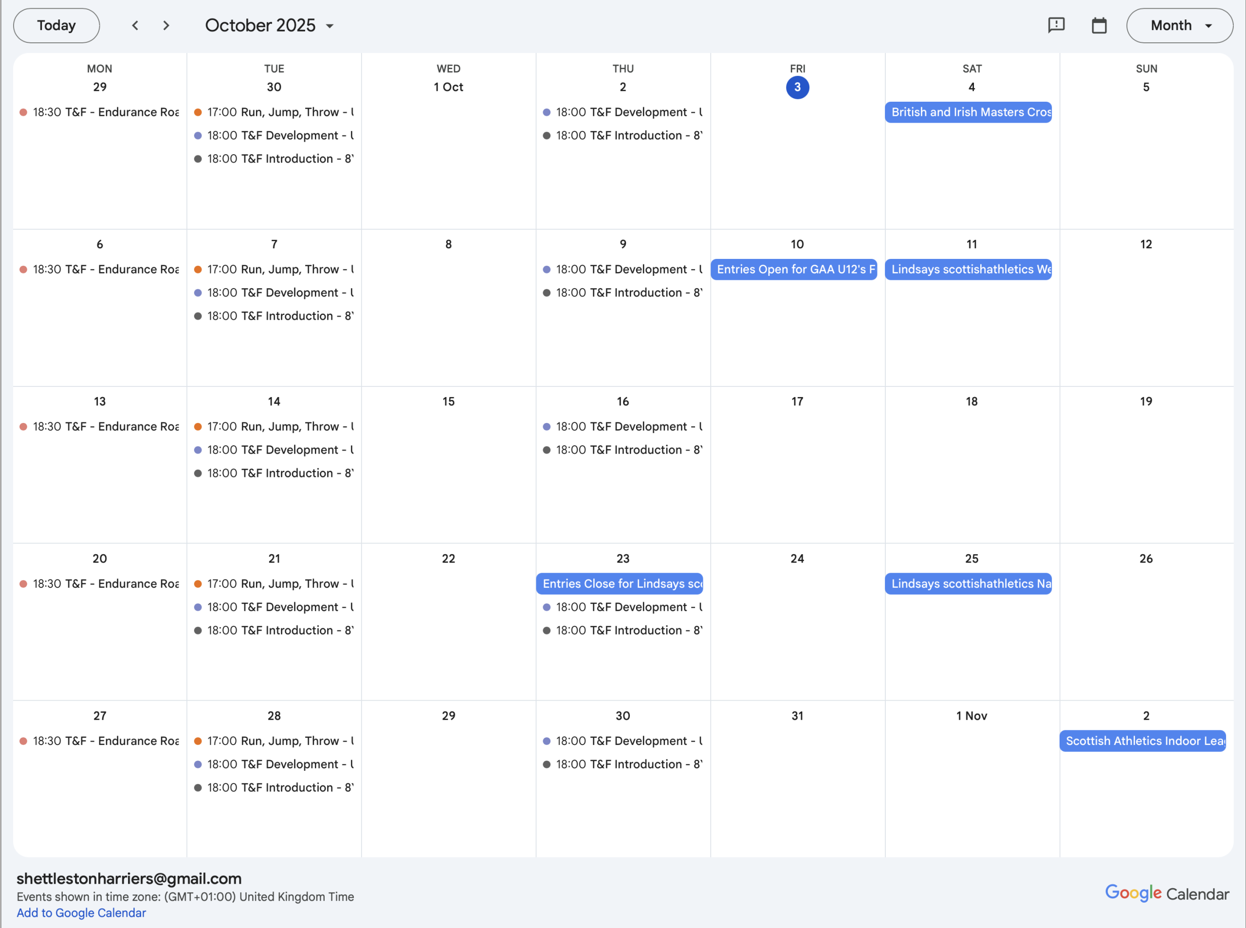The image size is (1246, 928).
Task: Click the purple dot on the 16 October T&F Development event
Action: pos(547,427)
